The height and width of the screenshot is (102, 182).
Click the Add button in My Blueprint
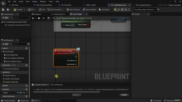(x=5, y=44)
